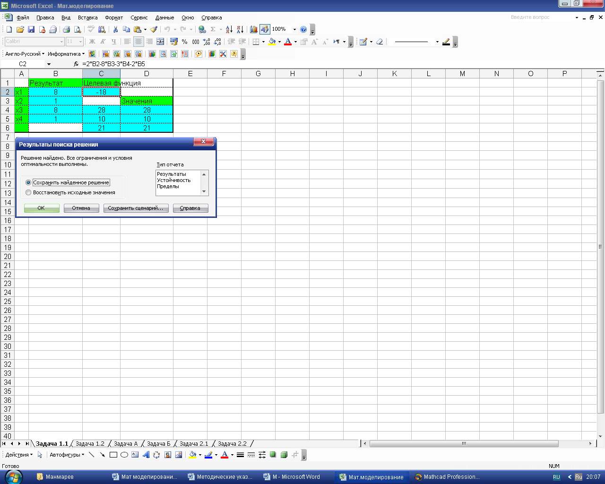Cut the selection with the scissors icon
The image size is (605, 484).
[115, 29]
